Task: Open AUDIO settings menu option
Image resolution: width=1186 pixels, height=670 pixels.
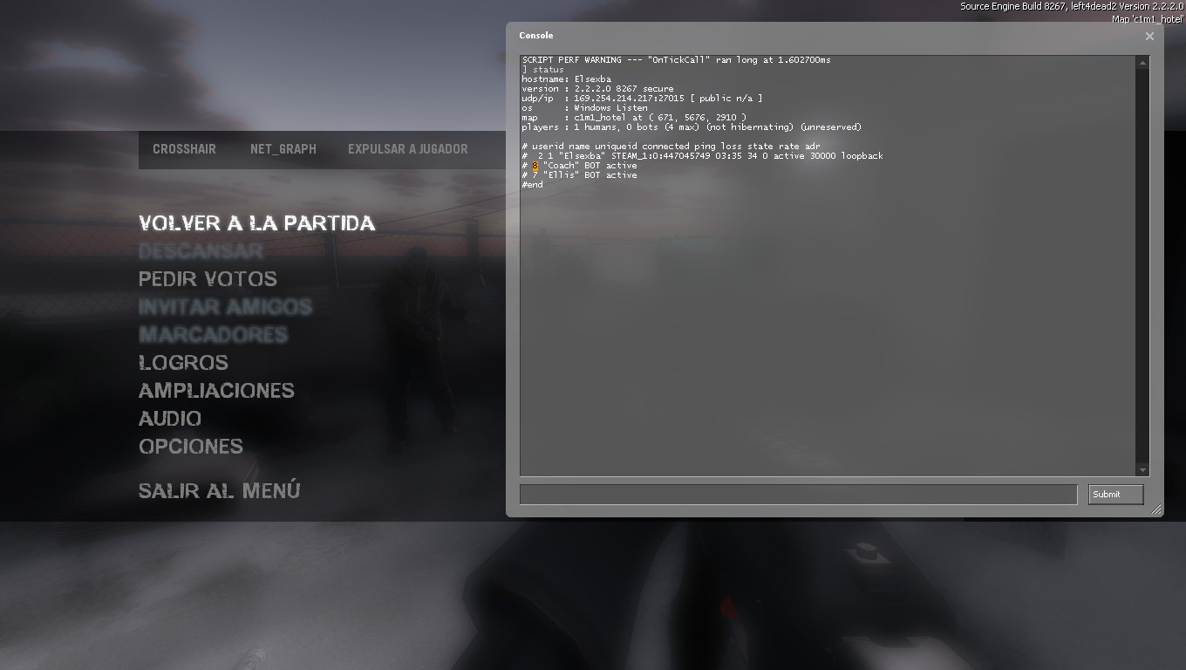Action: (170, 419)
